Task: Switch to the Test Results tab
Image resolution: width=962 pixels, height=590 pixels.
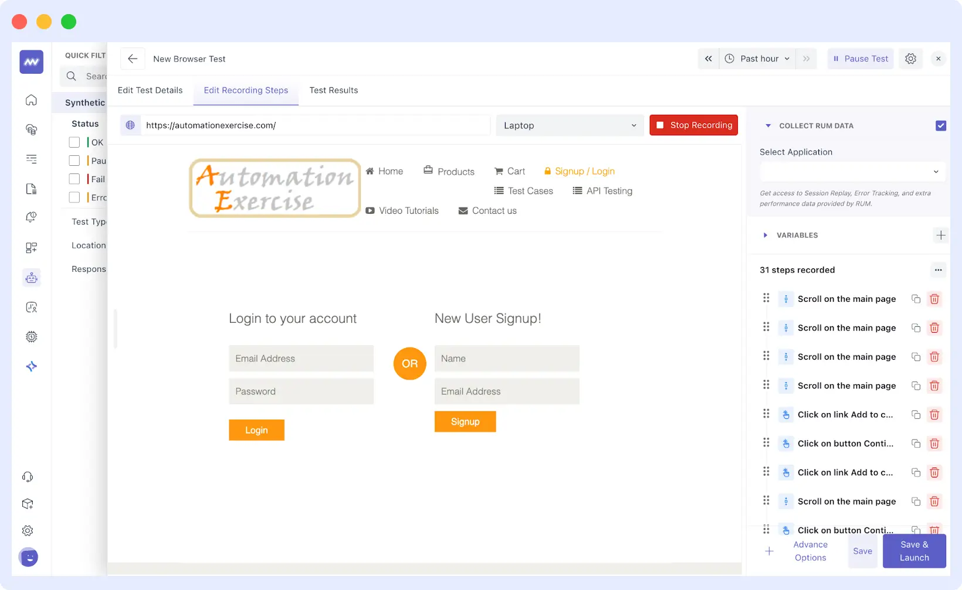Action: click(334, 90)
